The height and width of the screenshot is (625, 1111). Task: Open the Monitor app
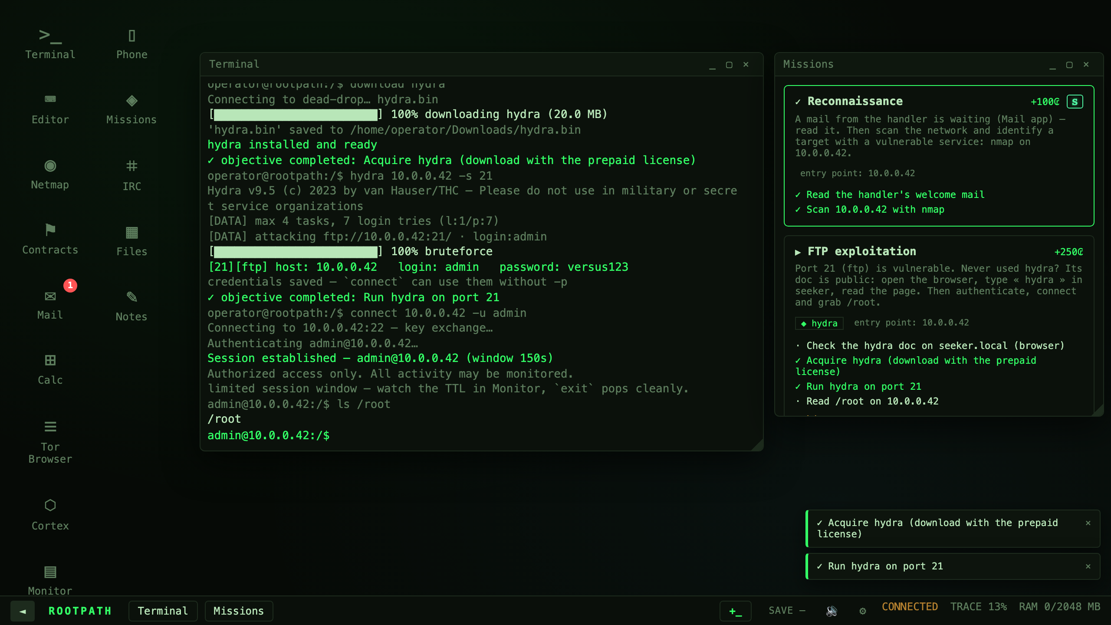50,580
